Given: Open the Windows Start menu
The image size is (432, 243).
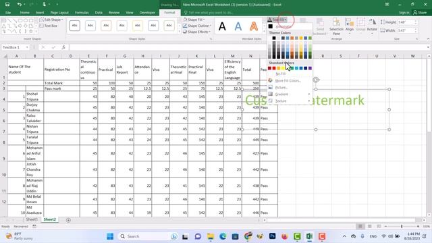Looking at the screenshot, I should point(110,236).
